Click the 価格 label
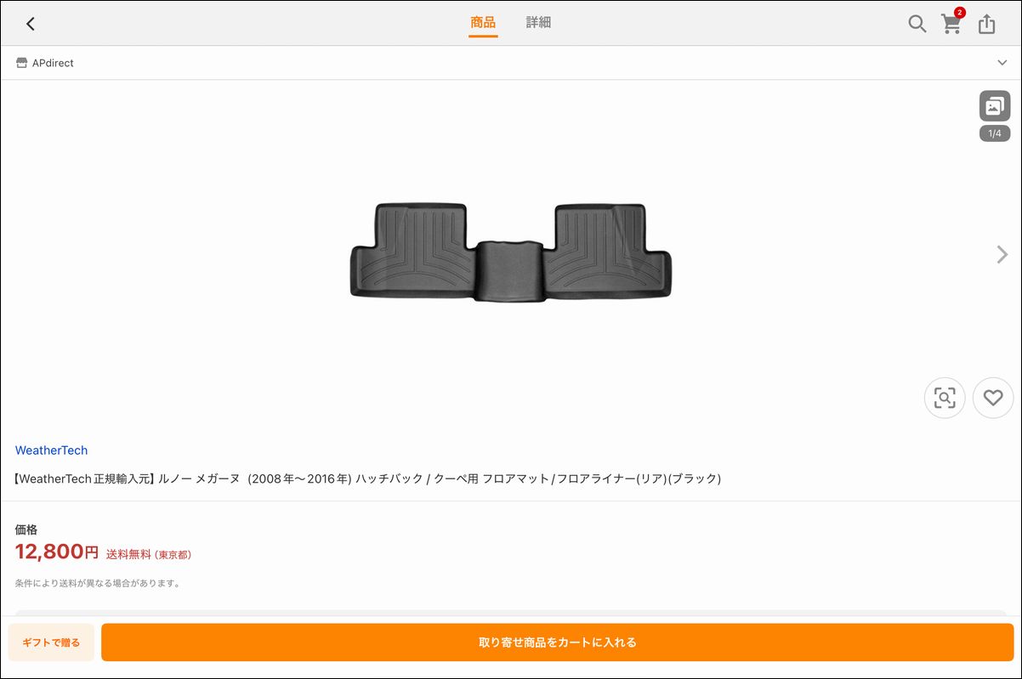The image size is (1022, 679). [x=26, y=529]
